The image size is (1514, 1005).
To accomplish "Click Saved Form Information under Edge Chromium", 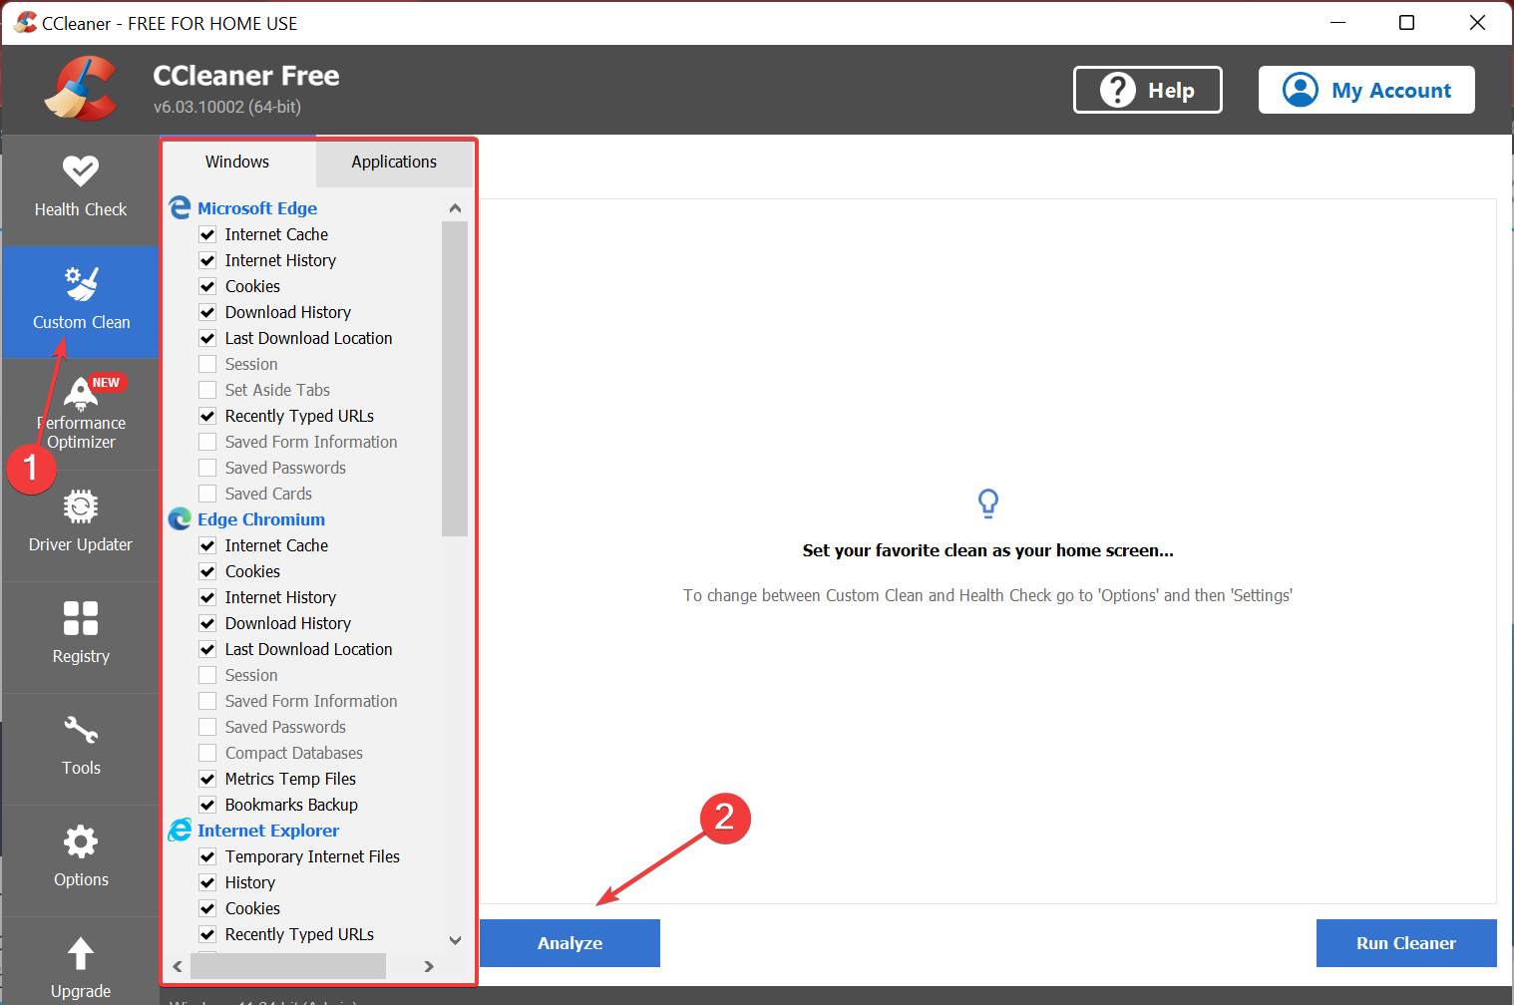I will 311,701.
